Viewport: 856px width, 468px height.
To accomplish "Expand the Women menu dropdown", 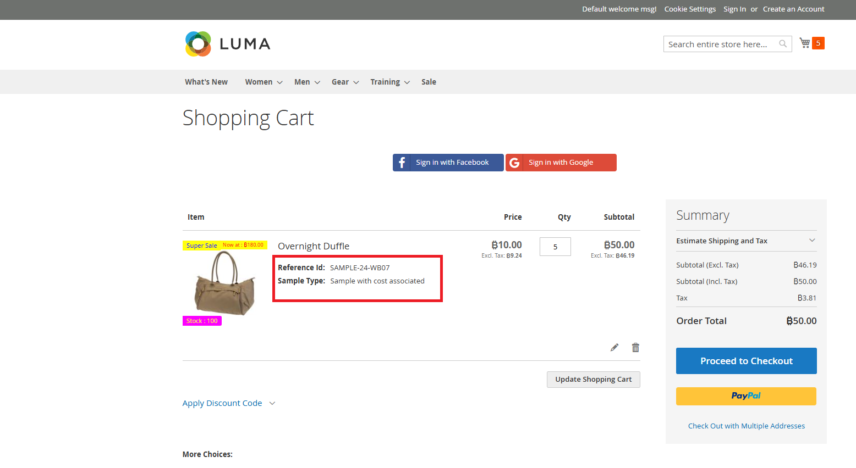I will tap(264, 82).
